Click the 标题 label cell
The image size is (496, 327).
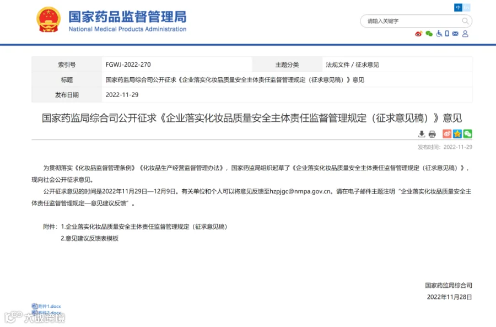pos(67,80)
